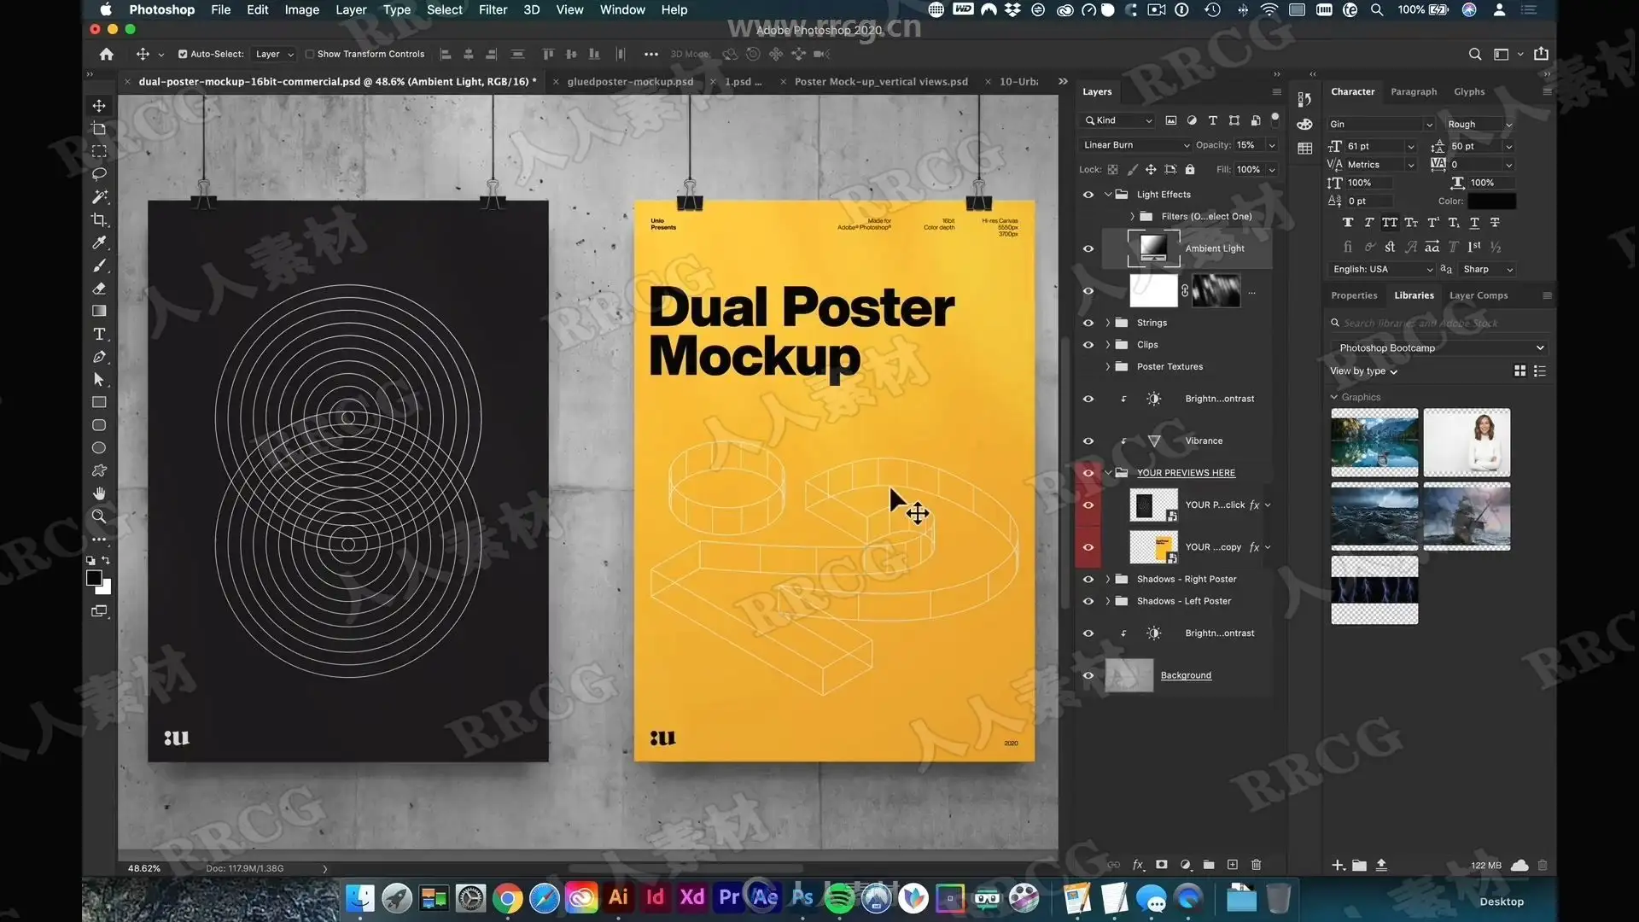Hide the Vibrance adjustment layer
Screen dimensions: 1639x922
pyautogui.click(x=1088, y=441)
